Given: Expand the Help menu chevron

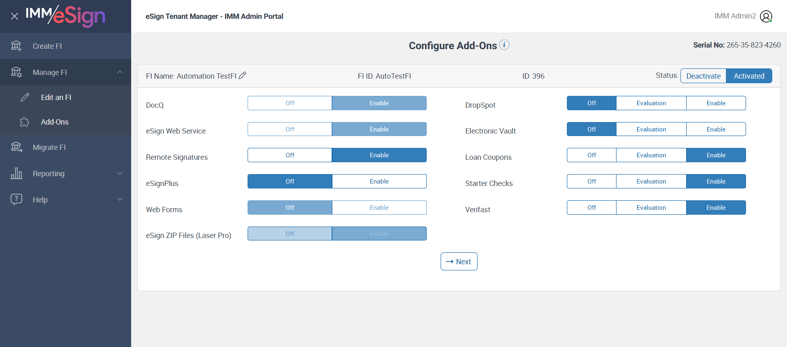Looking at the screenshot, I should pos(120,200).
